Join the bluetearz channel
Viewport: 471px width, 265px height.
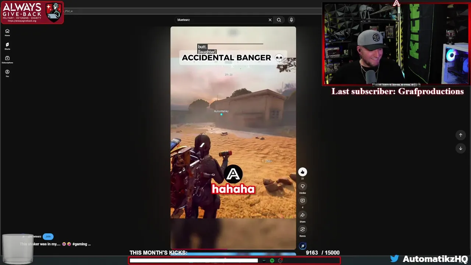(48, 236)
